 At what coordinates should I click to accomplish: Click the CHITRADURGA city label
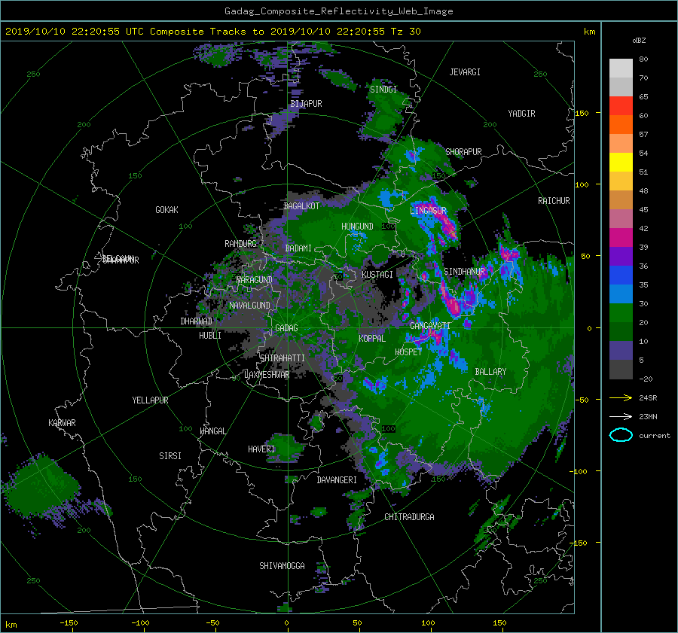tap(410, 517)
